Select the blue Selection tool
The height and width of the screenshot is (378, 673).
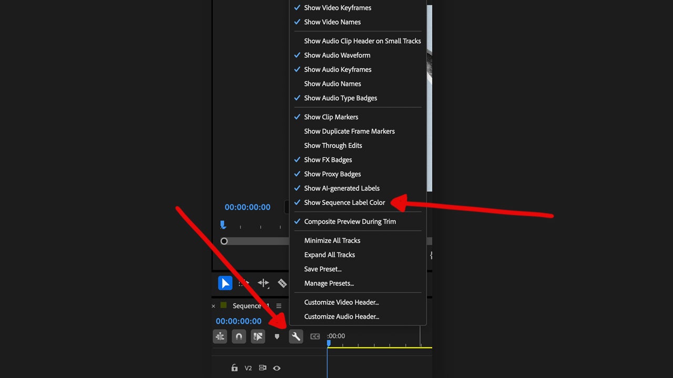tap(225, 283)
